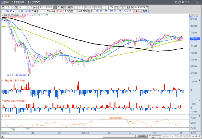This screenshot has height=139, width=202.
Task: Select the 10 interval button
Action: click(x=86, y=7)
